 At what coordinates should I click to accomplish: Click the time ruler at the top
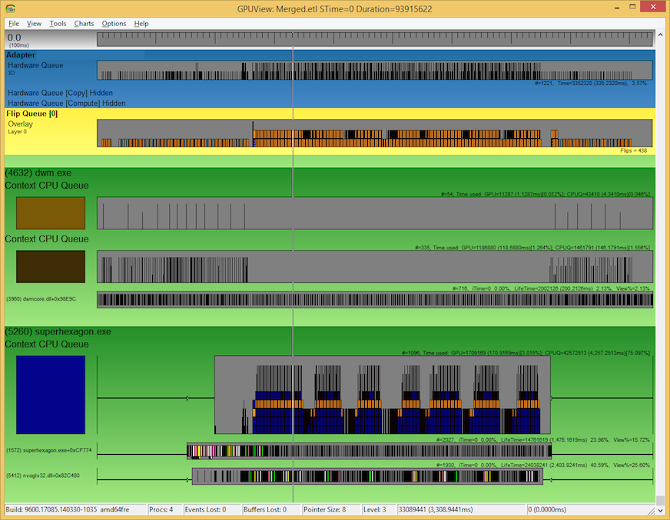point(374,39)
